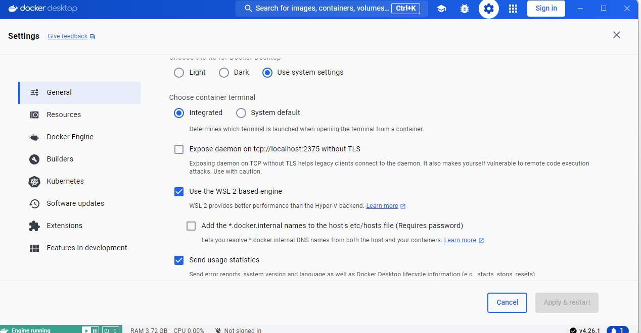Image resolution: width=641 pixels, height=333 pixels.
Task: Click the CPU 0.00% status text
Action: [189, 330]
